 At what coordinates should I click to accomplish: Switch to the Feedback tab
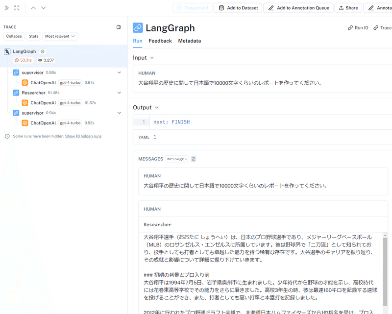(x=160, y=41)
